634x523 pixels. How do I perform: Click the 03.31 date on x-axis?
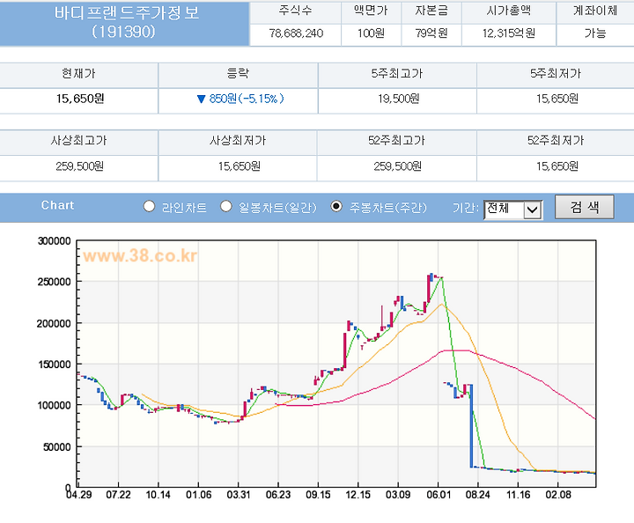[x=239, y=495]
